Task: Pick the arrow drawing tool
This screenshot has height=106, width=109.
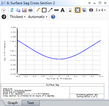Action: 50,10
